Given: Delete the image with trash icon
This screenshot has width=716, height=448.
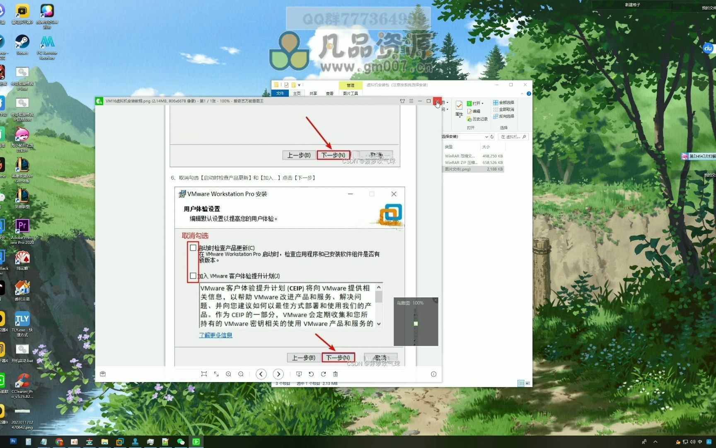Looking at the screenshot, I should pos(336,374).
